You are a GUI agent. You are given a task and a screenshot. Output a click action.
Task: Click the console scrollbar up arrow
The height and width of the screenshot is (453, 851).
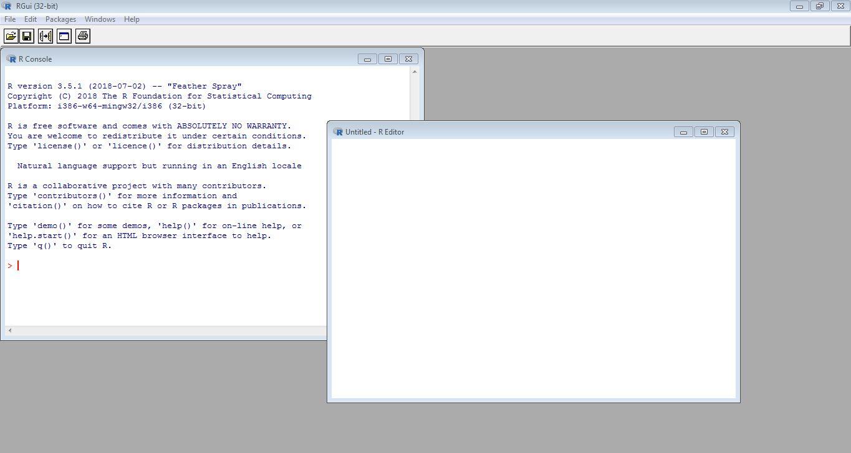(415, 71)
